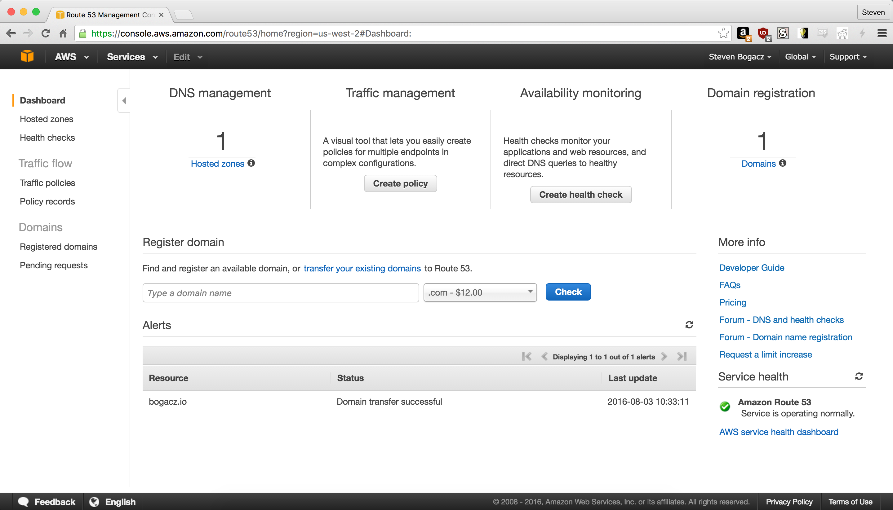Click the S extension icon in toolbar
893x510 pixels.
tap(783, 34)
